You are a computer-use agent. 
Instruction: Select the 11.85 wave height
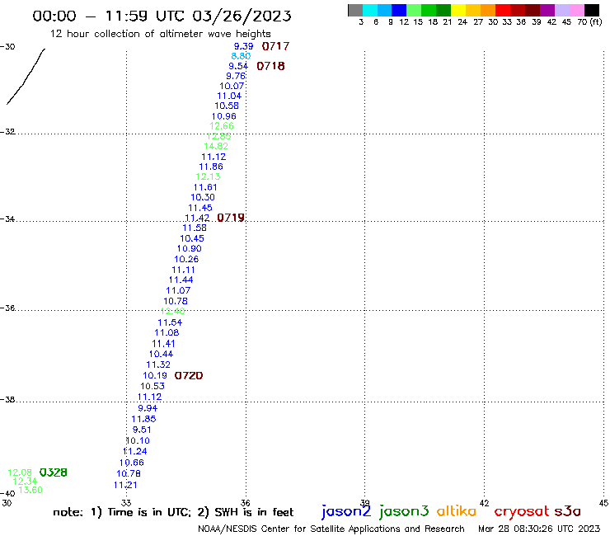(x=143, y=419)
